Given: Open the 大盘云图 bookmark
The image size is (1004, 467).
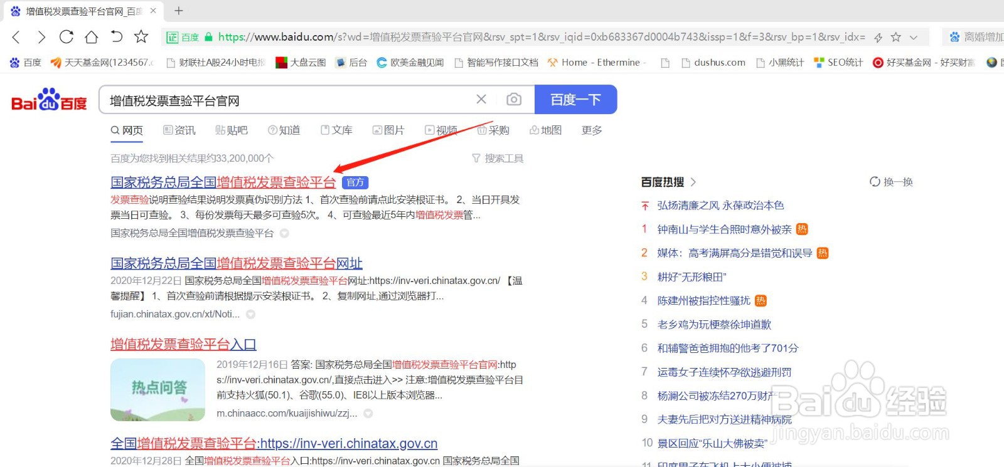Looking at the screenshot, I should pyautogui.click(x=301, y=62).
